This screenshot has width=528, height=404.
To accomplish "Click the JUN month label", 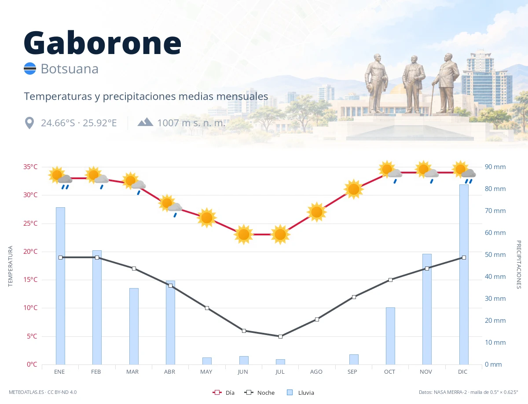I will coord(243,372).
